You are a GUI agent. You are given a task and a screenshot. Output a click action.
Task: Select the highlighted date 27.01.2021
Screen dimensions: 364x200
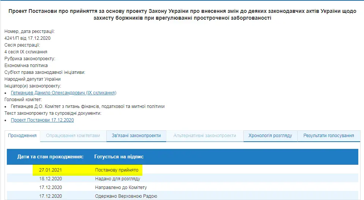click(50, 170)
